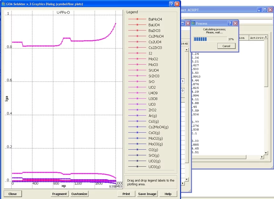Click the .627 value in background list
Viewport: 274px width, 199px height.
(195, 65)
